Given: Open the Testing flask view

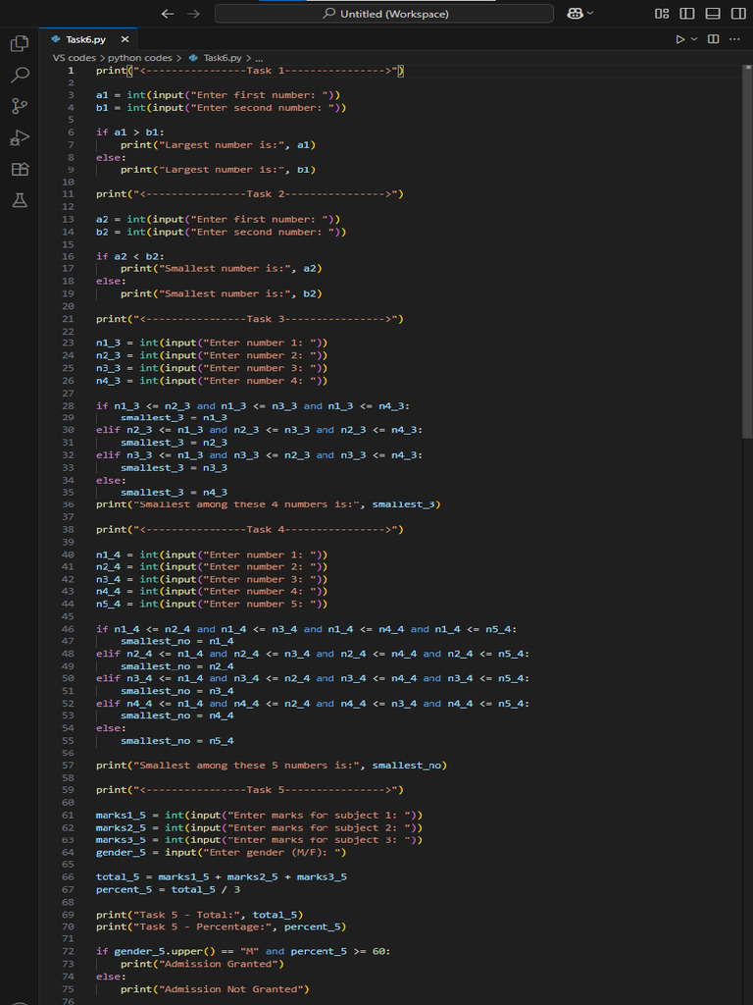Looking at the screenshot, I should point(19,200).
